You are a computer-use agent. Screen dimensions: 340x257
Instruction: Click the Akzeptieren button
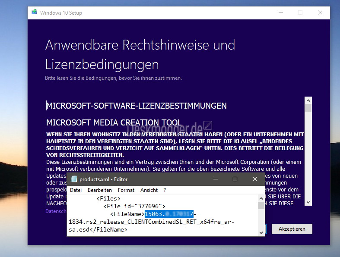(292, 229)
